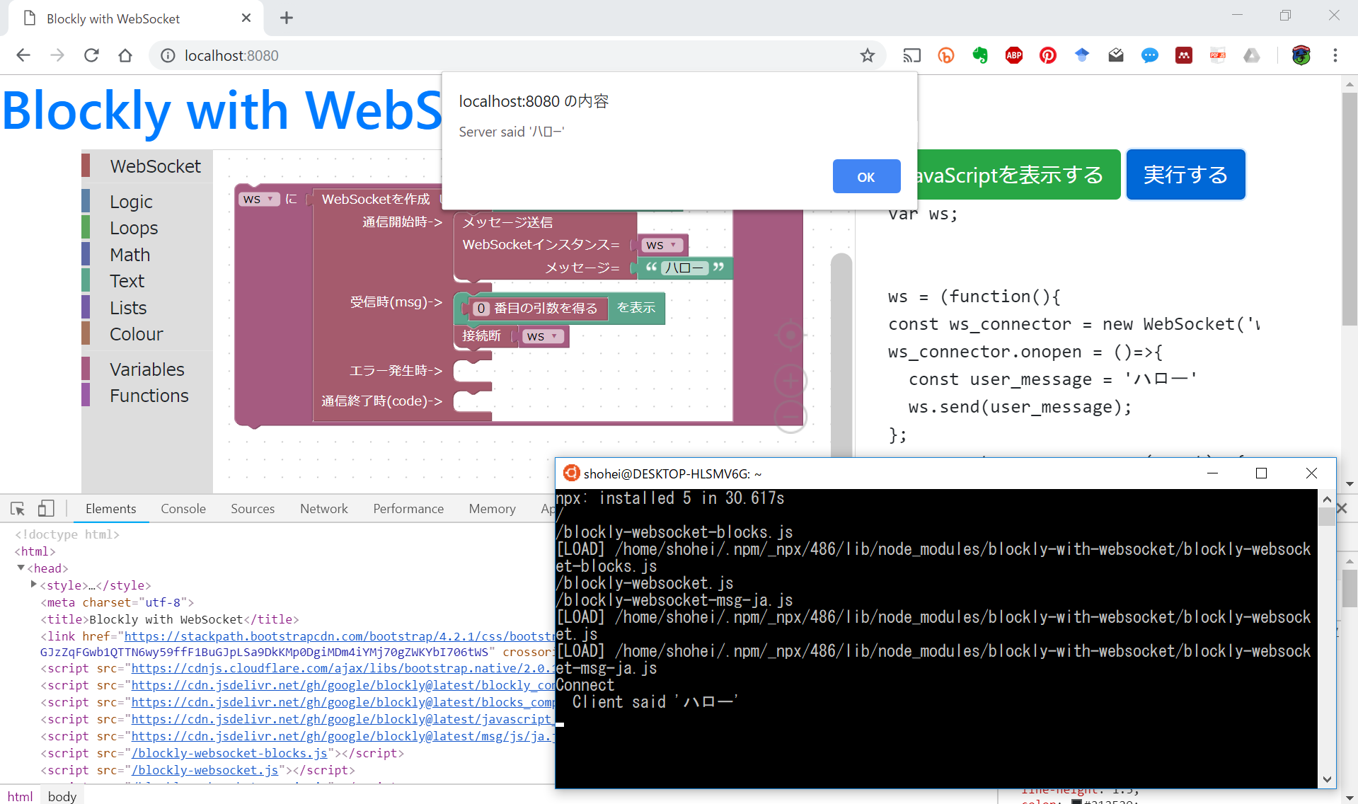The width and height of the screenshot is (1358, 804).
Task: Open the blockly-websocket-blocks.js script link
Action: tap(229, 753)
